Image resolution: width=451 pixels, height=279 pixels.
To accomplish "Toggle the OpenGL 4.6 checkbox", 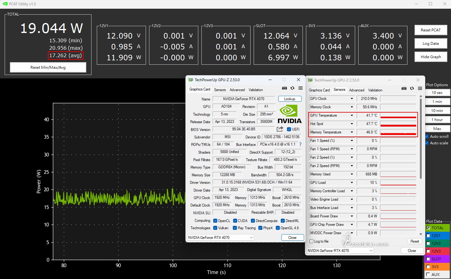I will pos(278,228).
